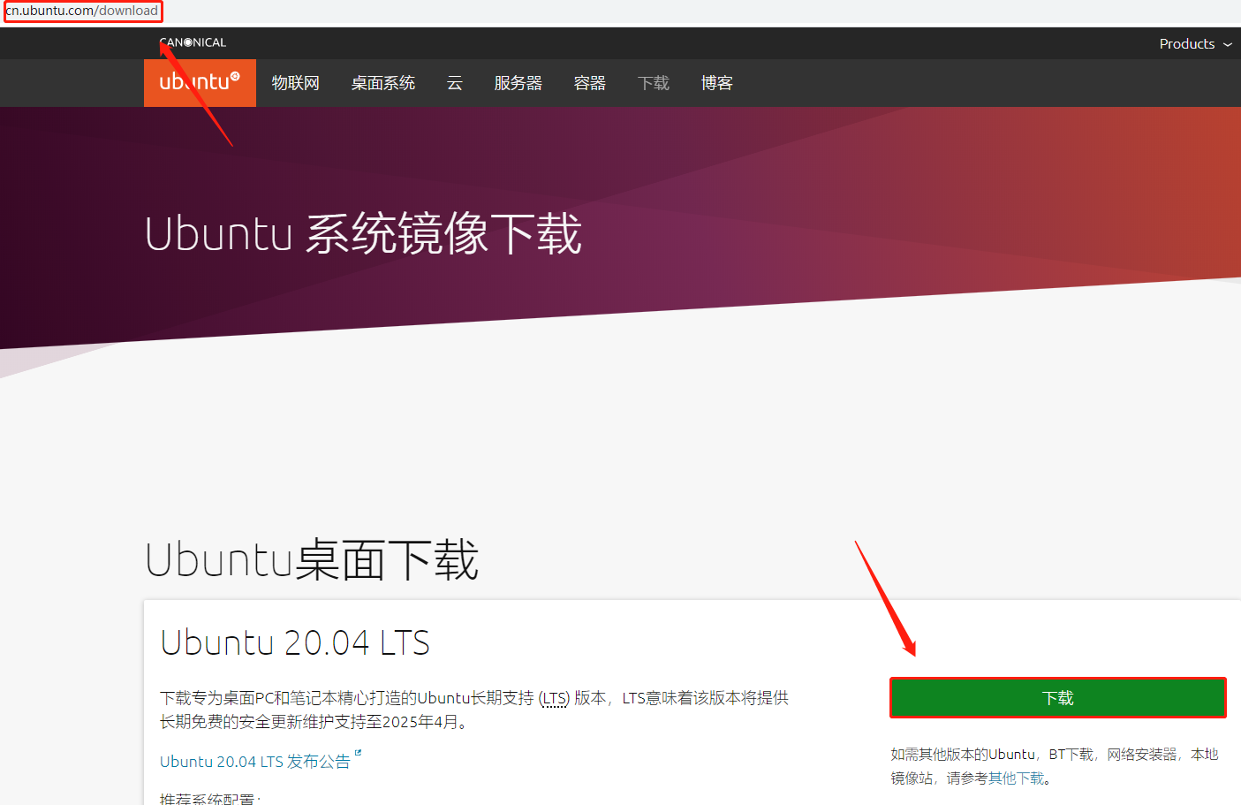This screenshot has width=1241, height=805.
Task: Click the LTS abbreviation in description
Action: click(555, 698)
